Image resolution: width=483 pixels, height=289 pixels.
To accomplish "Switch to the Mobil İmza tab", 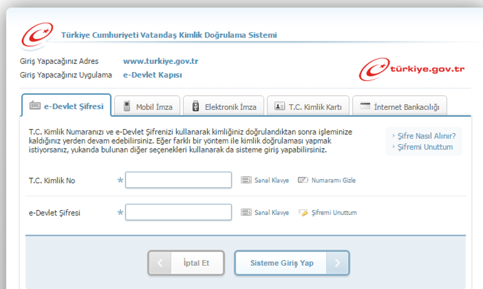I will tap(151, 107).
